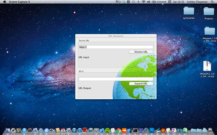Select the Projects desktop folder
This screenshot has height=135, width=217.
tap(209, 13)
